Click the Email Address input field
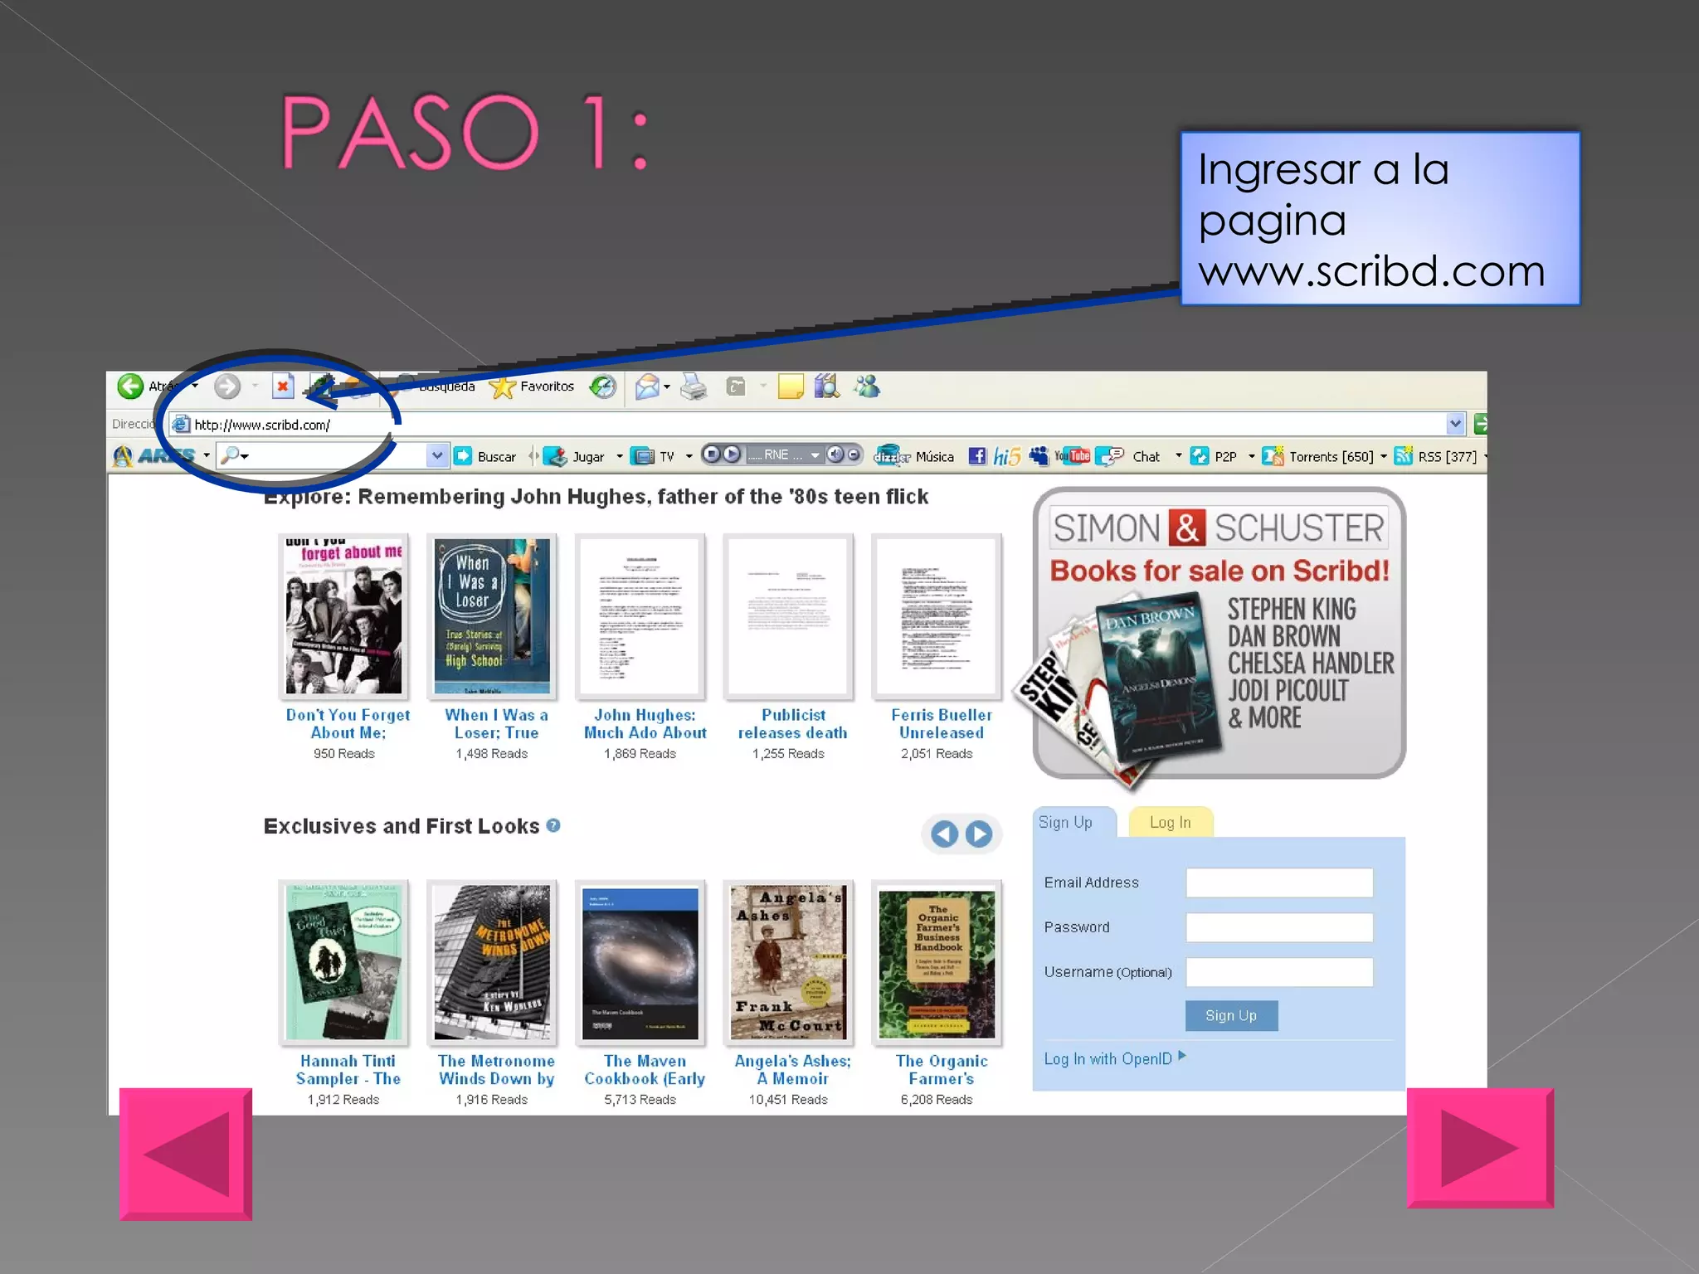Viewport: 1699px width, 1274px height. 1278,883
